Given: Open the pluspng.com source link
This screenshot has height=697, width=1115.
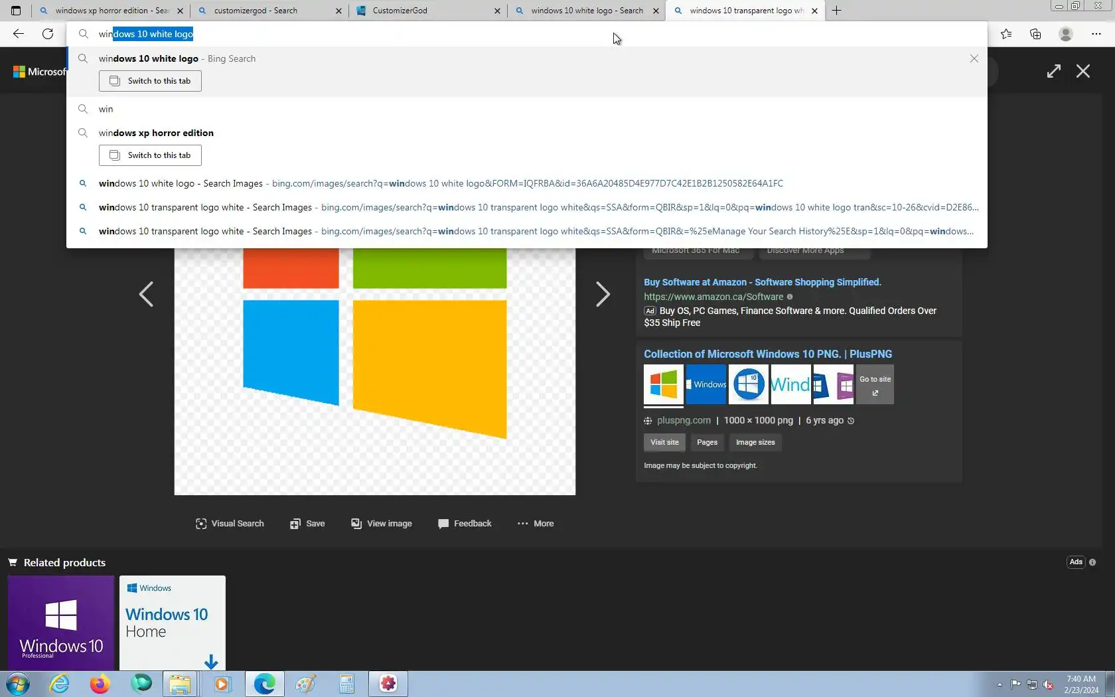Looking at the screenshot, I should pos(684,420).
